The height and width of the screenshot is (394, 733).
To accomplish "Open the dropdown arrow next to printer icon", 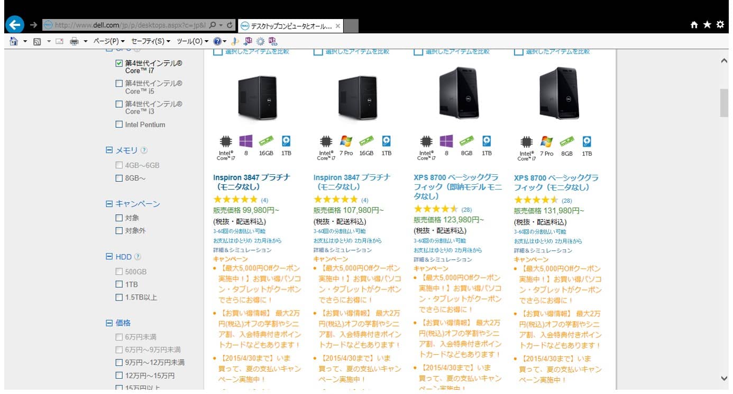I will (86, 41).
